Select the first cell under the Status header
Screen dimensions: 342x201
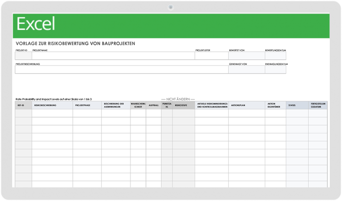pos(297,113)
